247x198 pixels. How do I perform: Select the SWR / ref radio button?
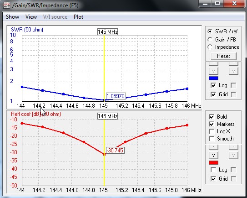[210, 31]
